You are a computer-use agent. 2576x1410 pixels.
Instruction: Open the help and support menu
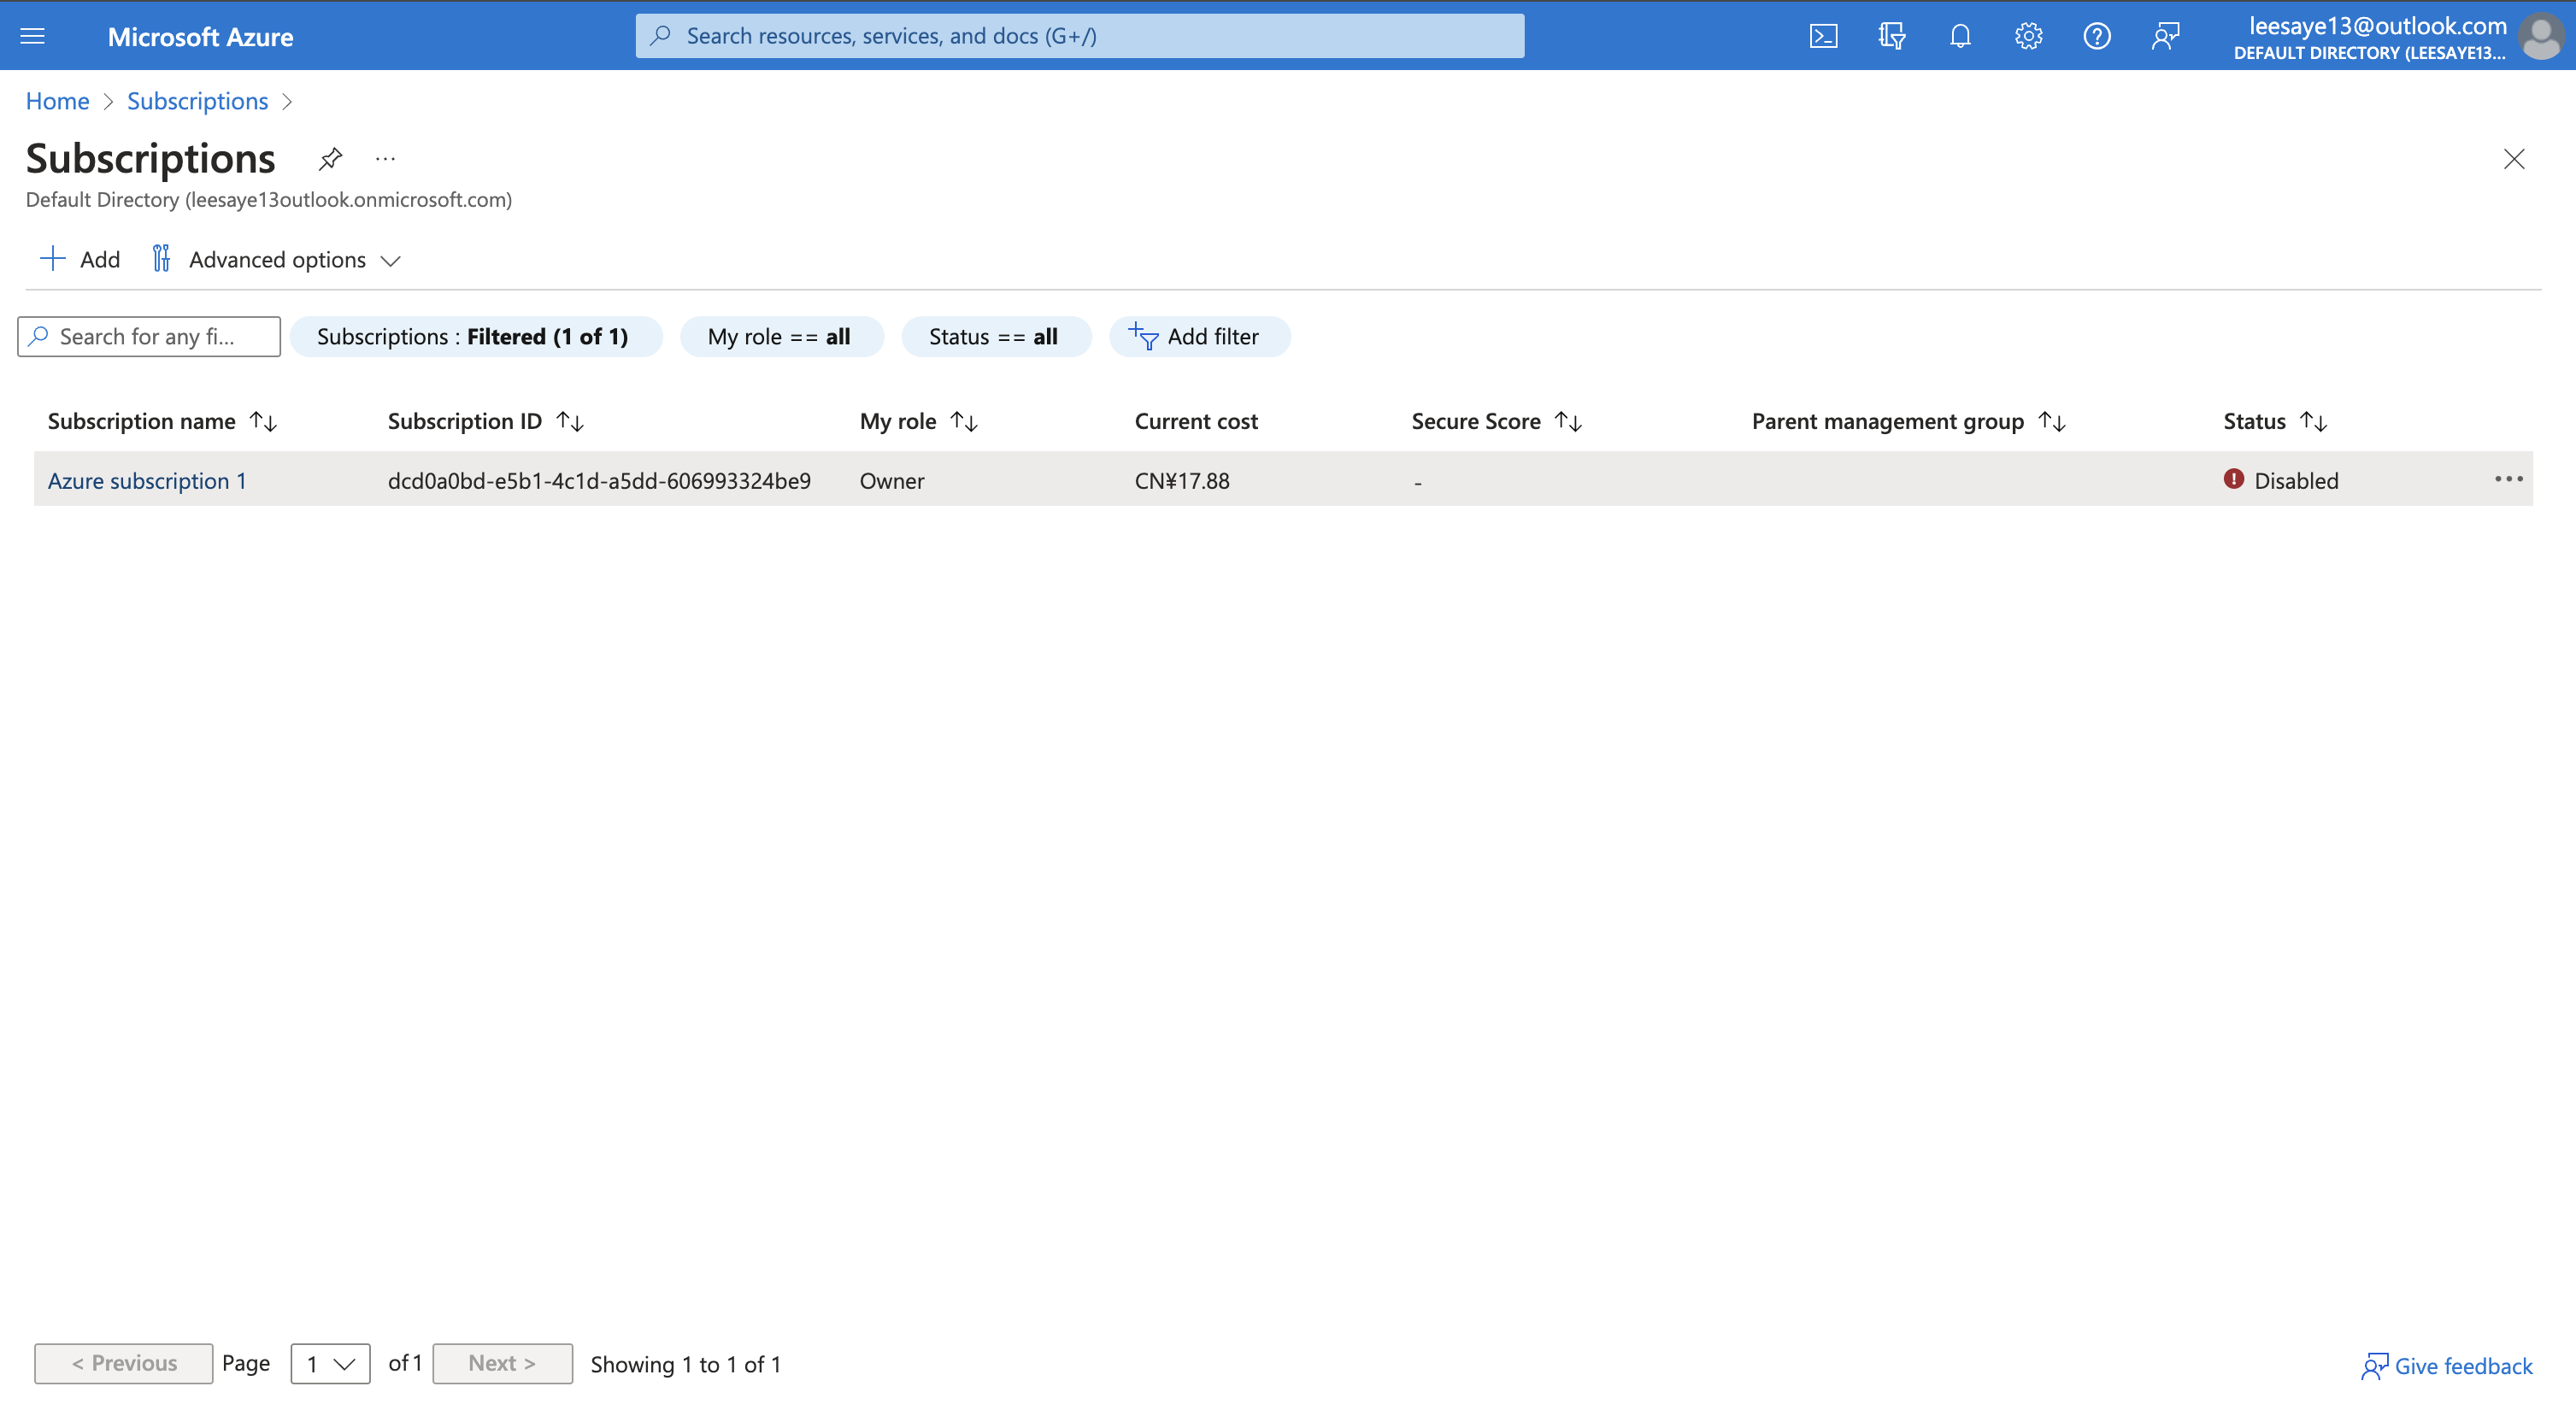pos(2097,35)
